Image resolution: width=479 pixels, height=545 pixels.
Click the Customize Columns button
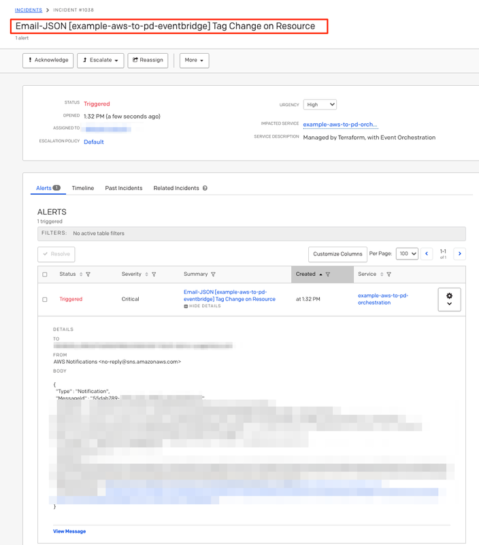(337, 254)
